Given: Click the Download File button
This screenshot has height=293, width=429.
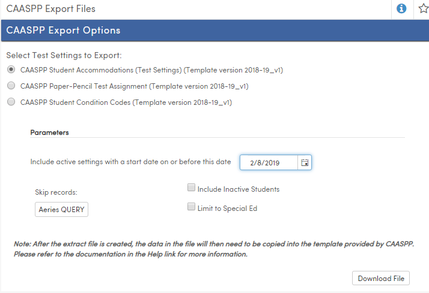Looking at the screenshot, I should pos(381,278).
